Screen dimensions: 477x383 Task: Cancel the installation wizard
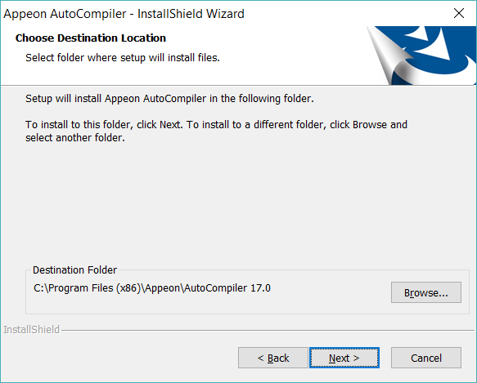[x=426, y=358]
